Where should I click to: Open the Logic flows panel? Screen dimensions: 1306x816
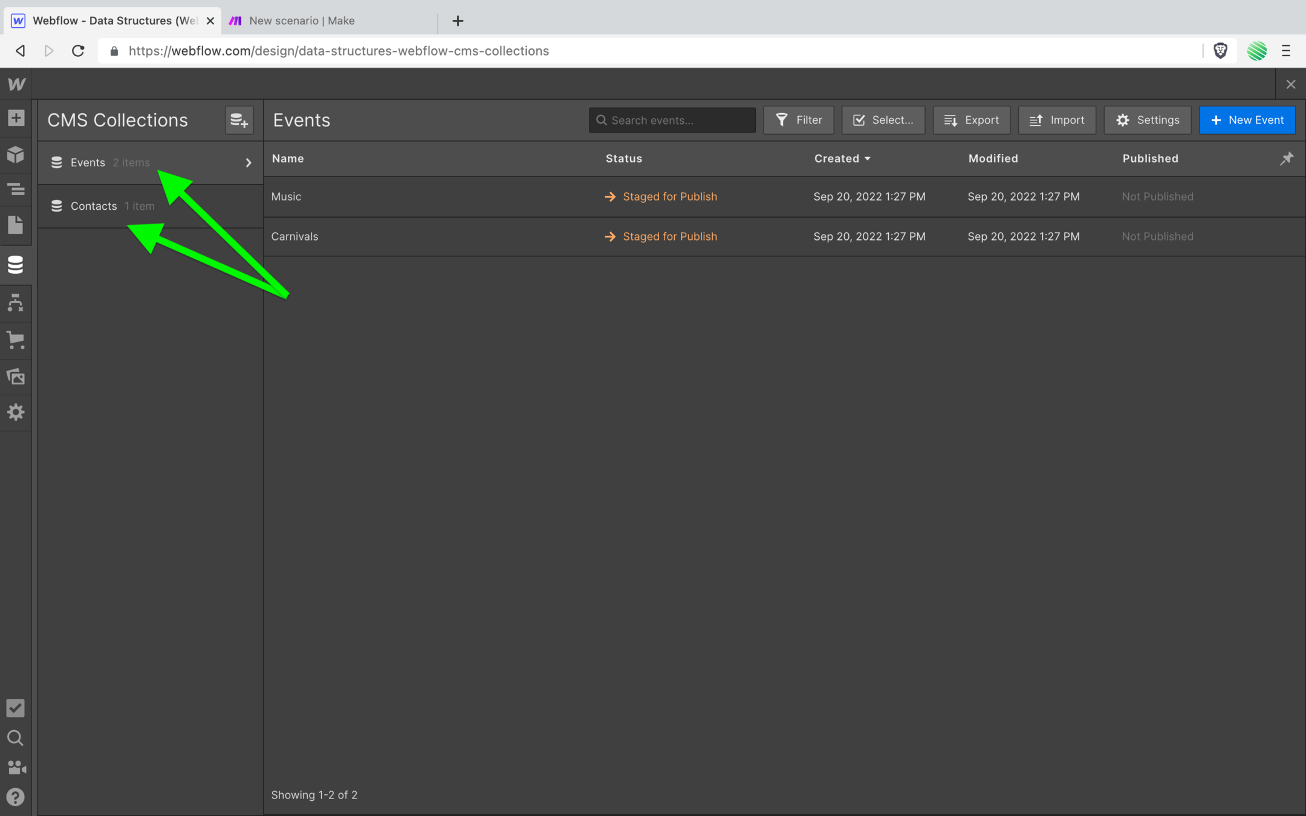16,303
